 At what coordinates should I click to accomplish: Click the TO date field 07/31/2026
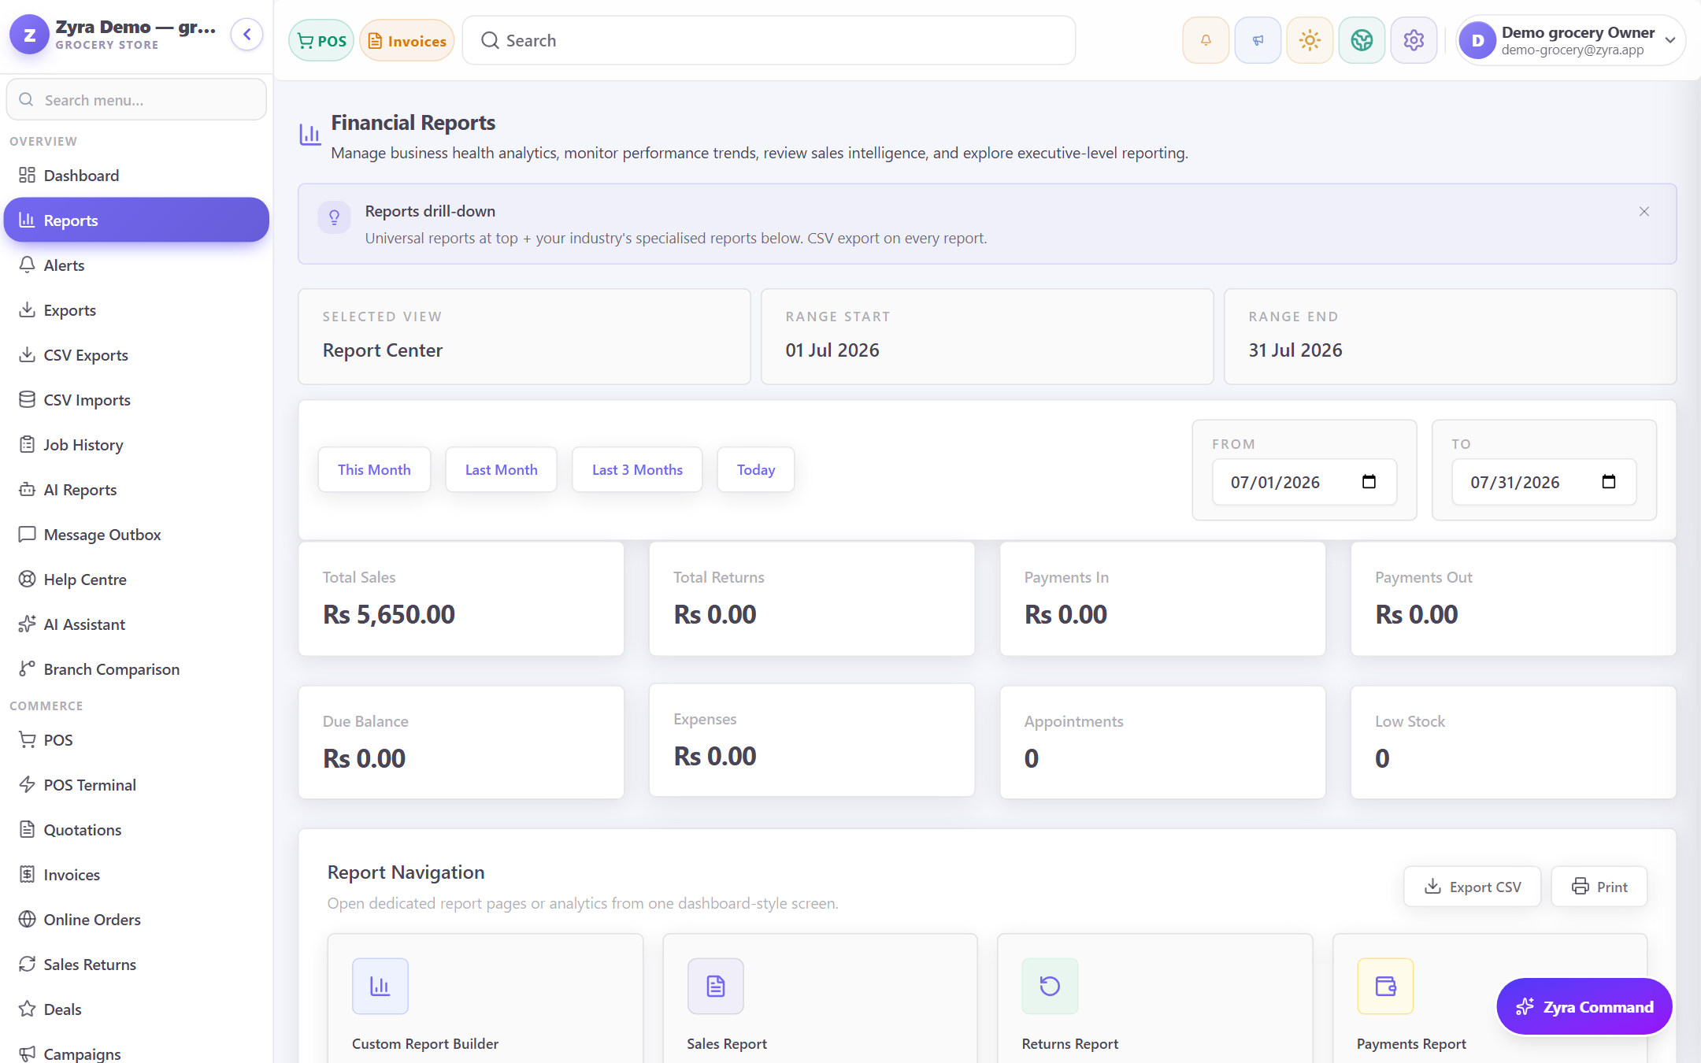pyautogui.click(x=1543, y=482)
